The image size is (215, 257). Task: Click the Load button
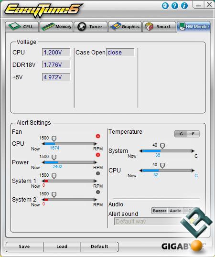62,246
